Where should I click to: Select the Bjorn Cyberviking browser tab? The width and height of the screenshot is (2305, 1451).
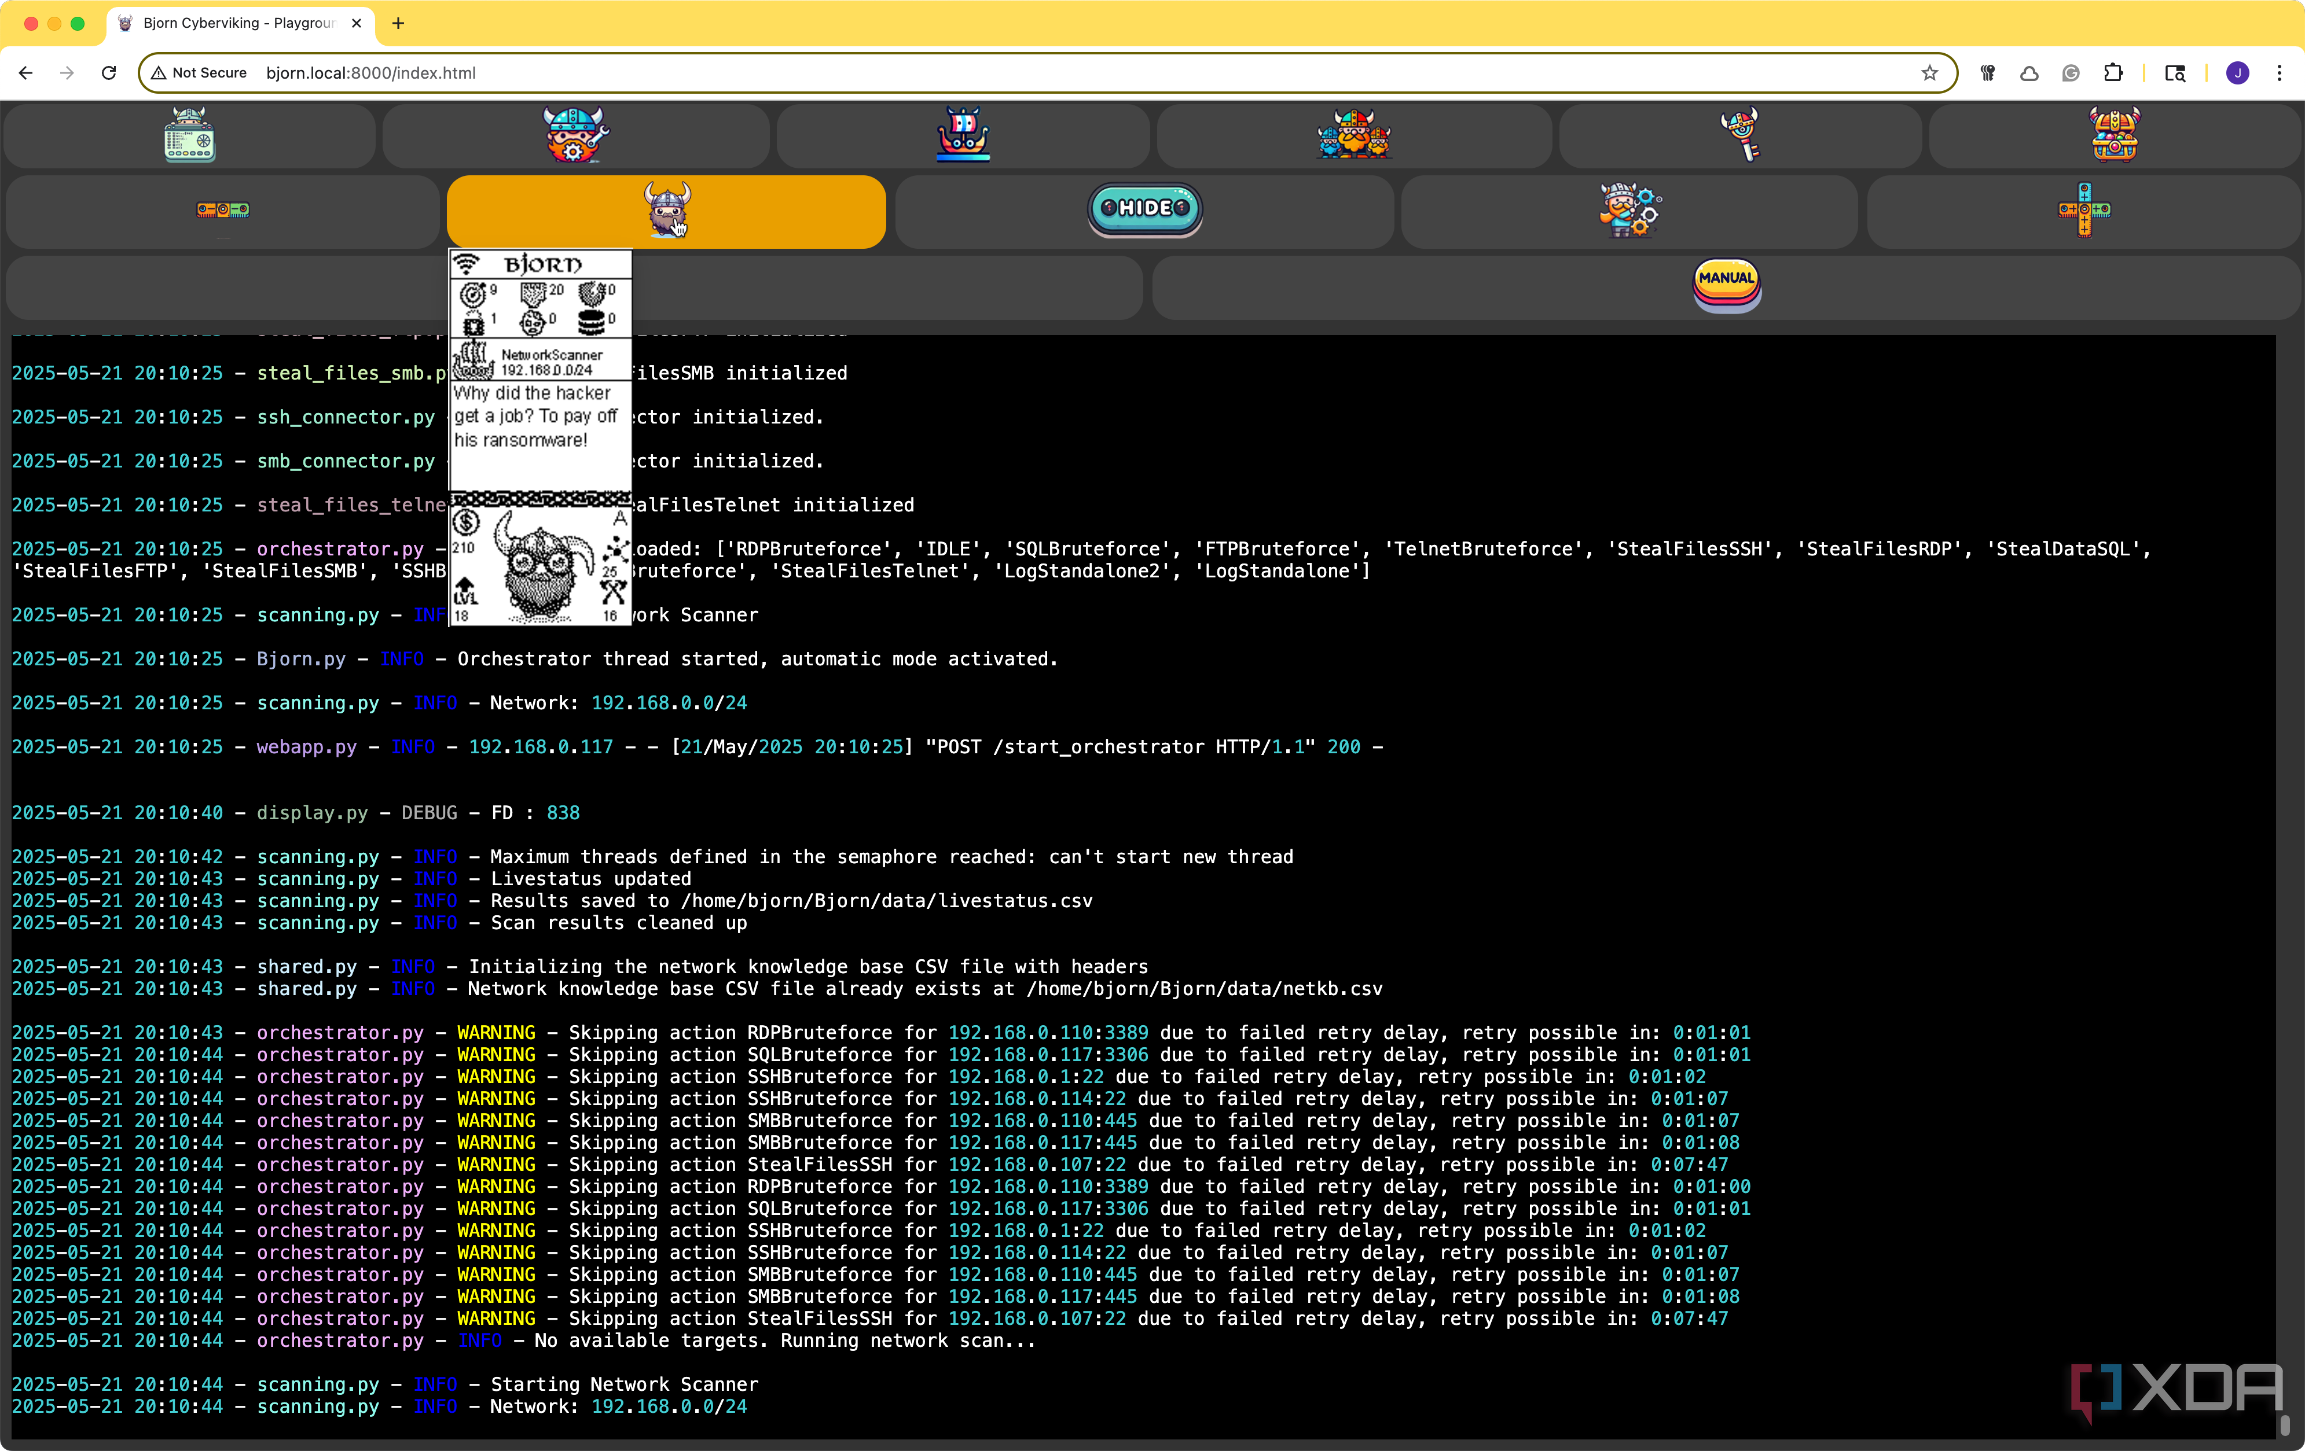point(239,23)
